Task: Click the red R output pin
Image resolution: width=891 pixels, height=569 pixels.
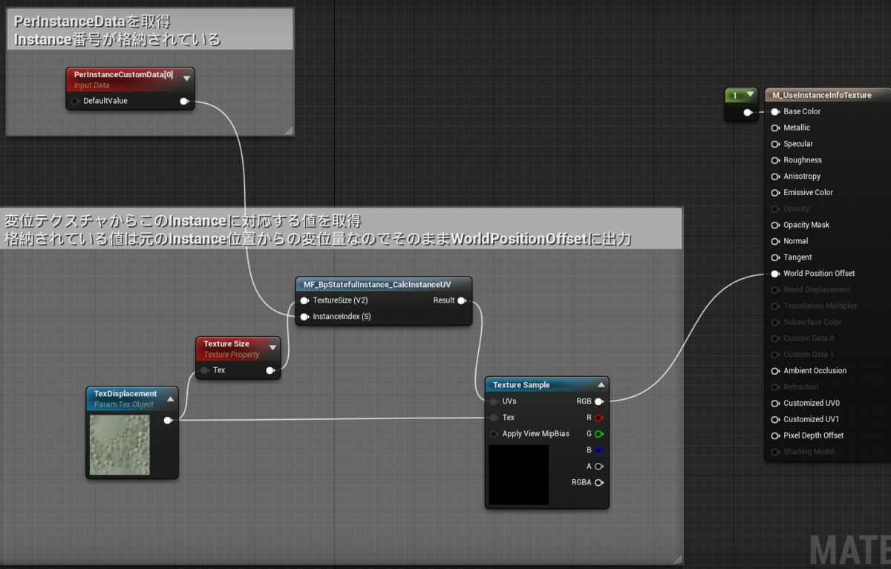Action: [598, 418]
